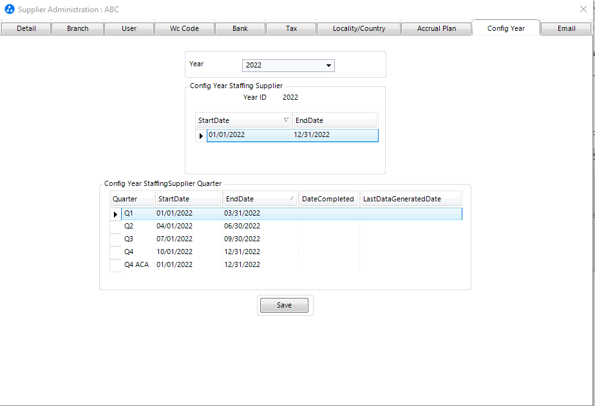Click the Q4 ACA row
The height and width of the screenshot is (406, 595).
(x=136, y=264)
